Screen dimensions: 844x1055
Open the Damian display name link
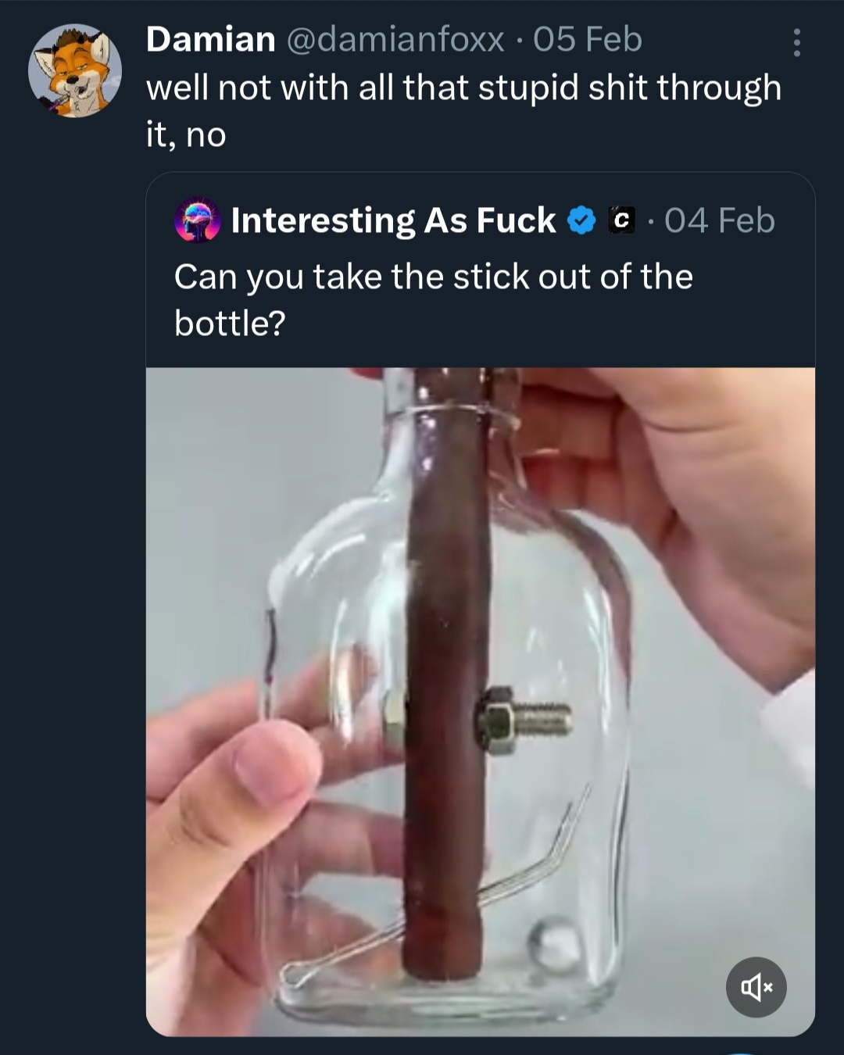click(210, 40)
